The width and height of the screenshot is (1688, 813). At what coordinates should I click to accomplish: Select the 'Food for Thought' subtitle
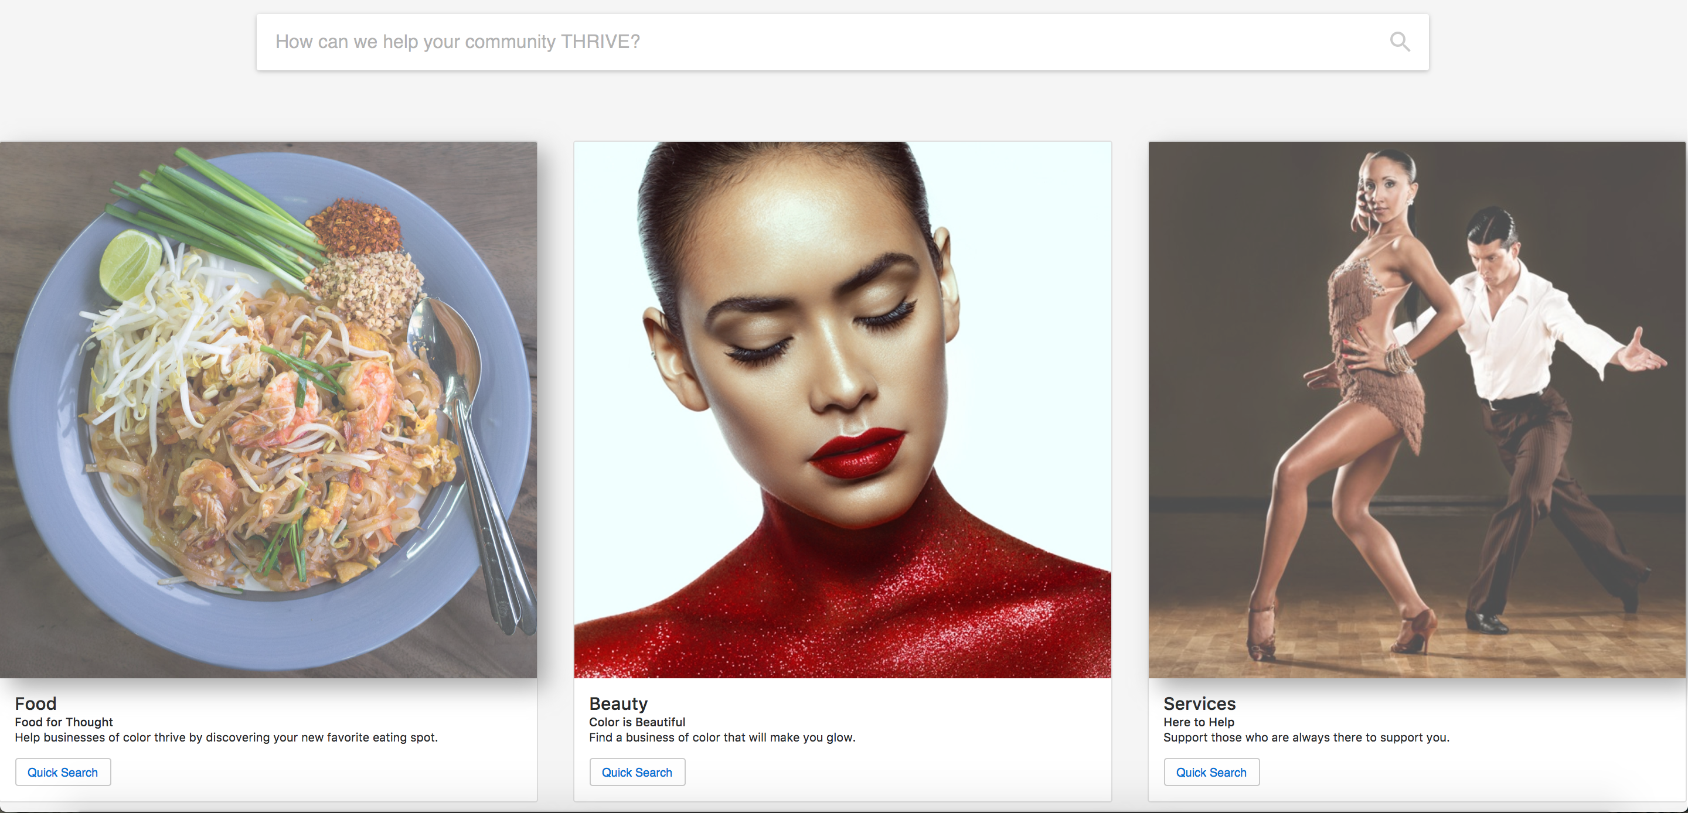pyautogui.click(x=64, y=722)
